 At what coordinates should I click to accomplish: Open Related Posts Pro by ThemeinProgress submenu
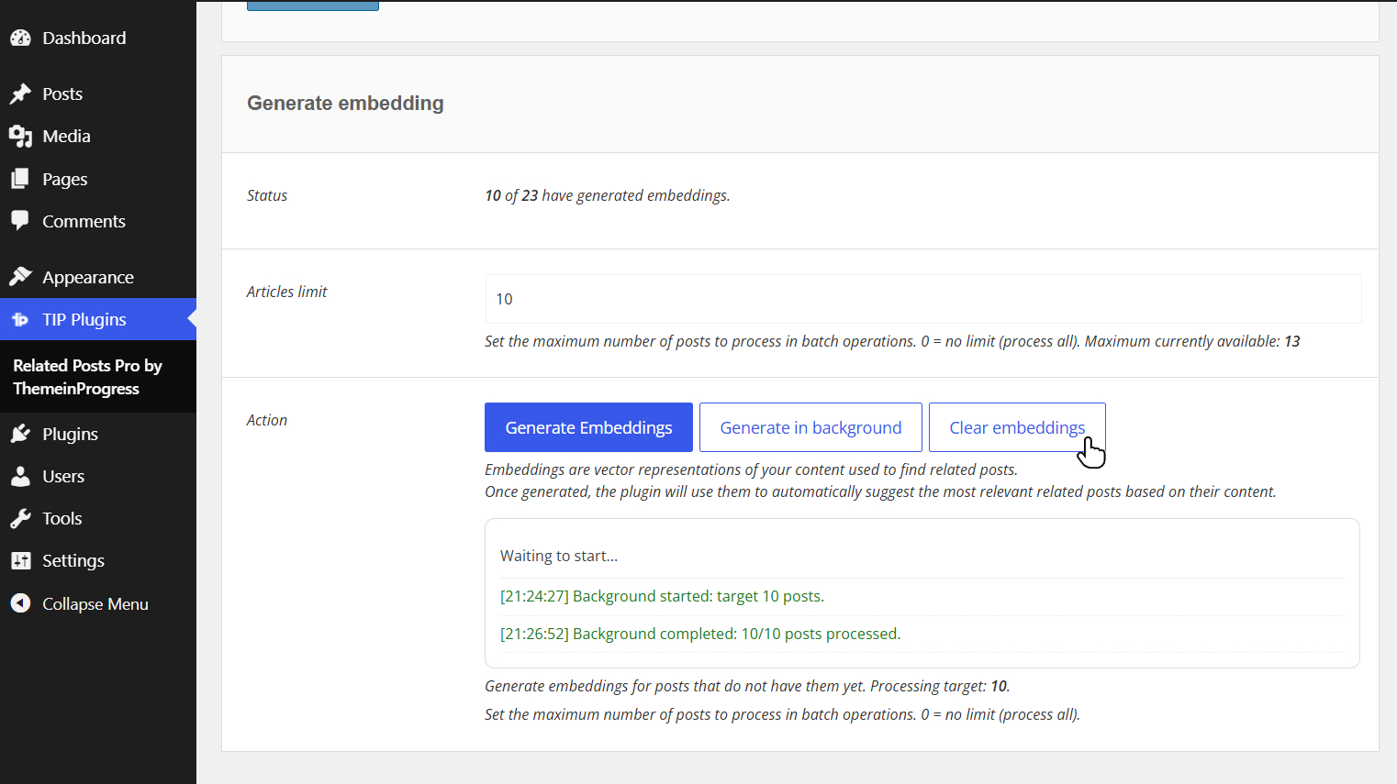pyautogui.click(x=88, y=377)
